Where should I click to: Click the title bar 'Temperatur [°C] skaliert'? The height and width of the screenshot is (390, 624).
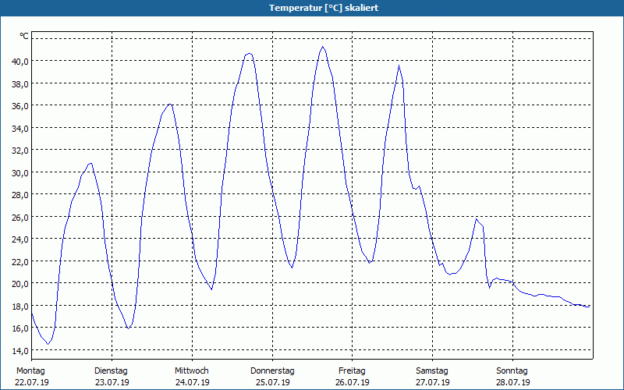312,8
